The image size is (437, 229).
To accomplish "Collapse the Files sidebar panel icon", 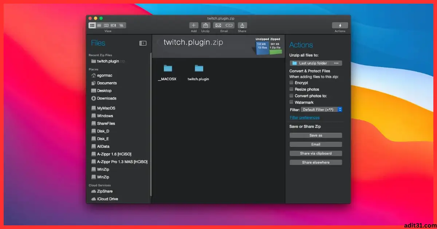I will [x=143, y=43].
